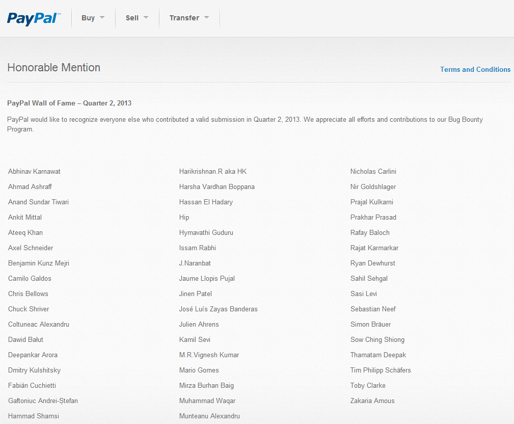Screen dimensions: 514x424
Task: Pick the entry Sow Ching Shiong
Action: 377,340
